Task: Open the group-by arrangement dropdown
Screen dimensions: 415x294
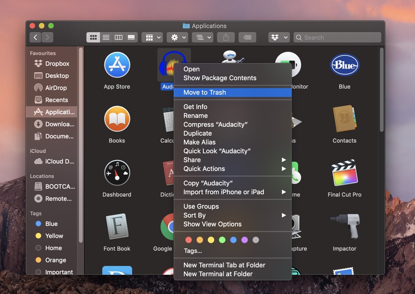Action: coord(152,38)
